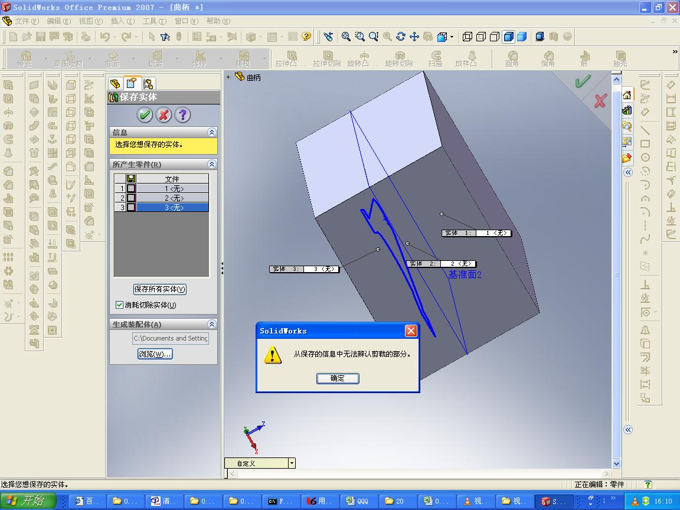Image resolution: width=680 pixels, height=510 pixels.
Task: Open the standard view orientation dropdown arrow
Action: [452, 37]
